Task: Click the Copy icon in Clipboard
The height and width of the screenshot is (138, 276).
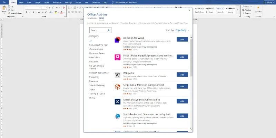Action: pos(9,10)
